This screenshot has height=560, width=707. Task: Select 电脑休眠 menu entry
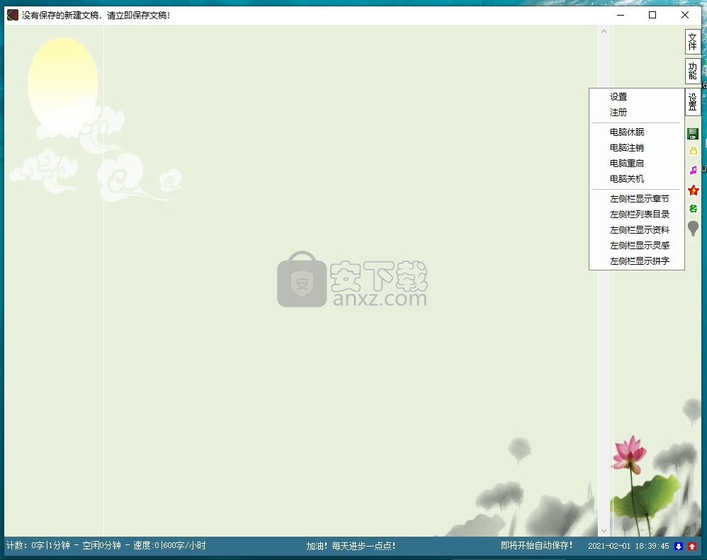click(x=627, y=132)
